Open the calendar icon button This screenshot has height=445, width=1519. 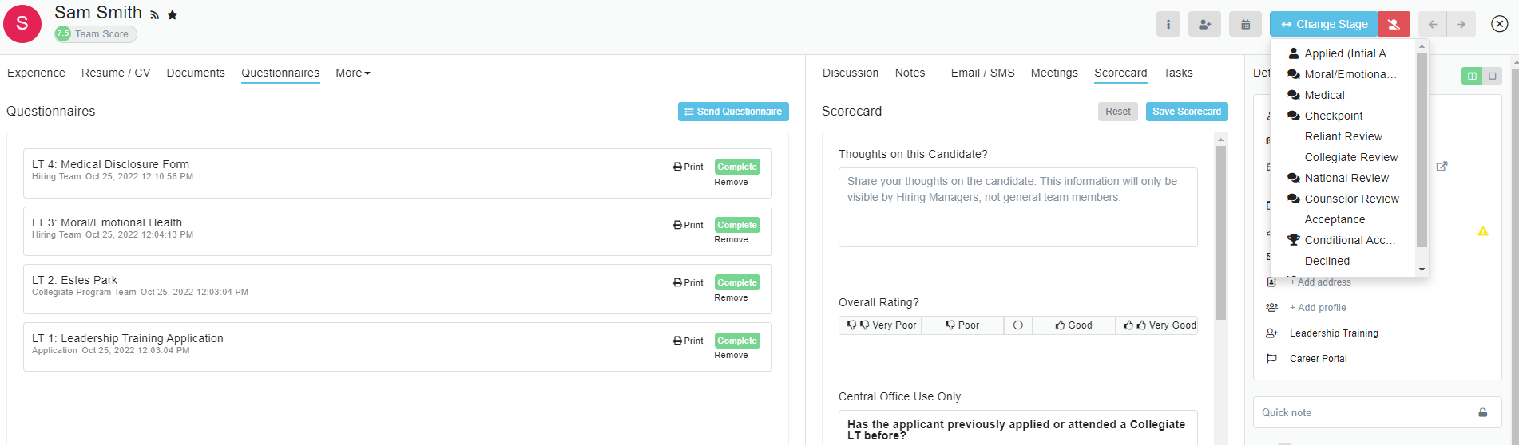point(1245,24)
